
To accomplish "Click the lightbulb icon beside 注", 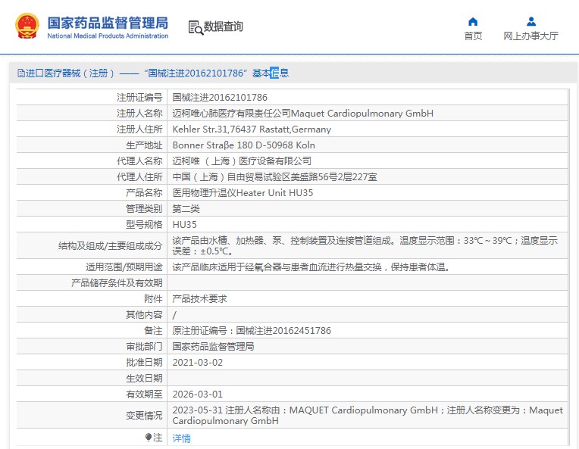I will [x=149, y=437].
